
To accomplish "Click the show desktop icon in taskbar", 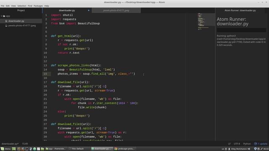I will [13, 149].
